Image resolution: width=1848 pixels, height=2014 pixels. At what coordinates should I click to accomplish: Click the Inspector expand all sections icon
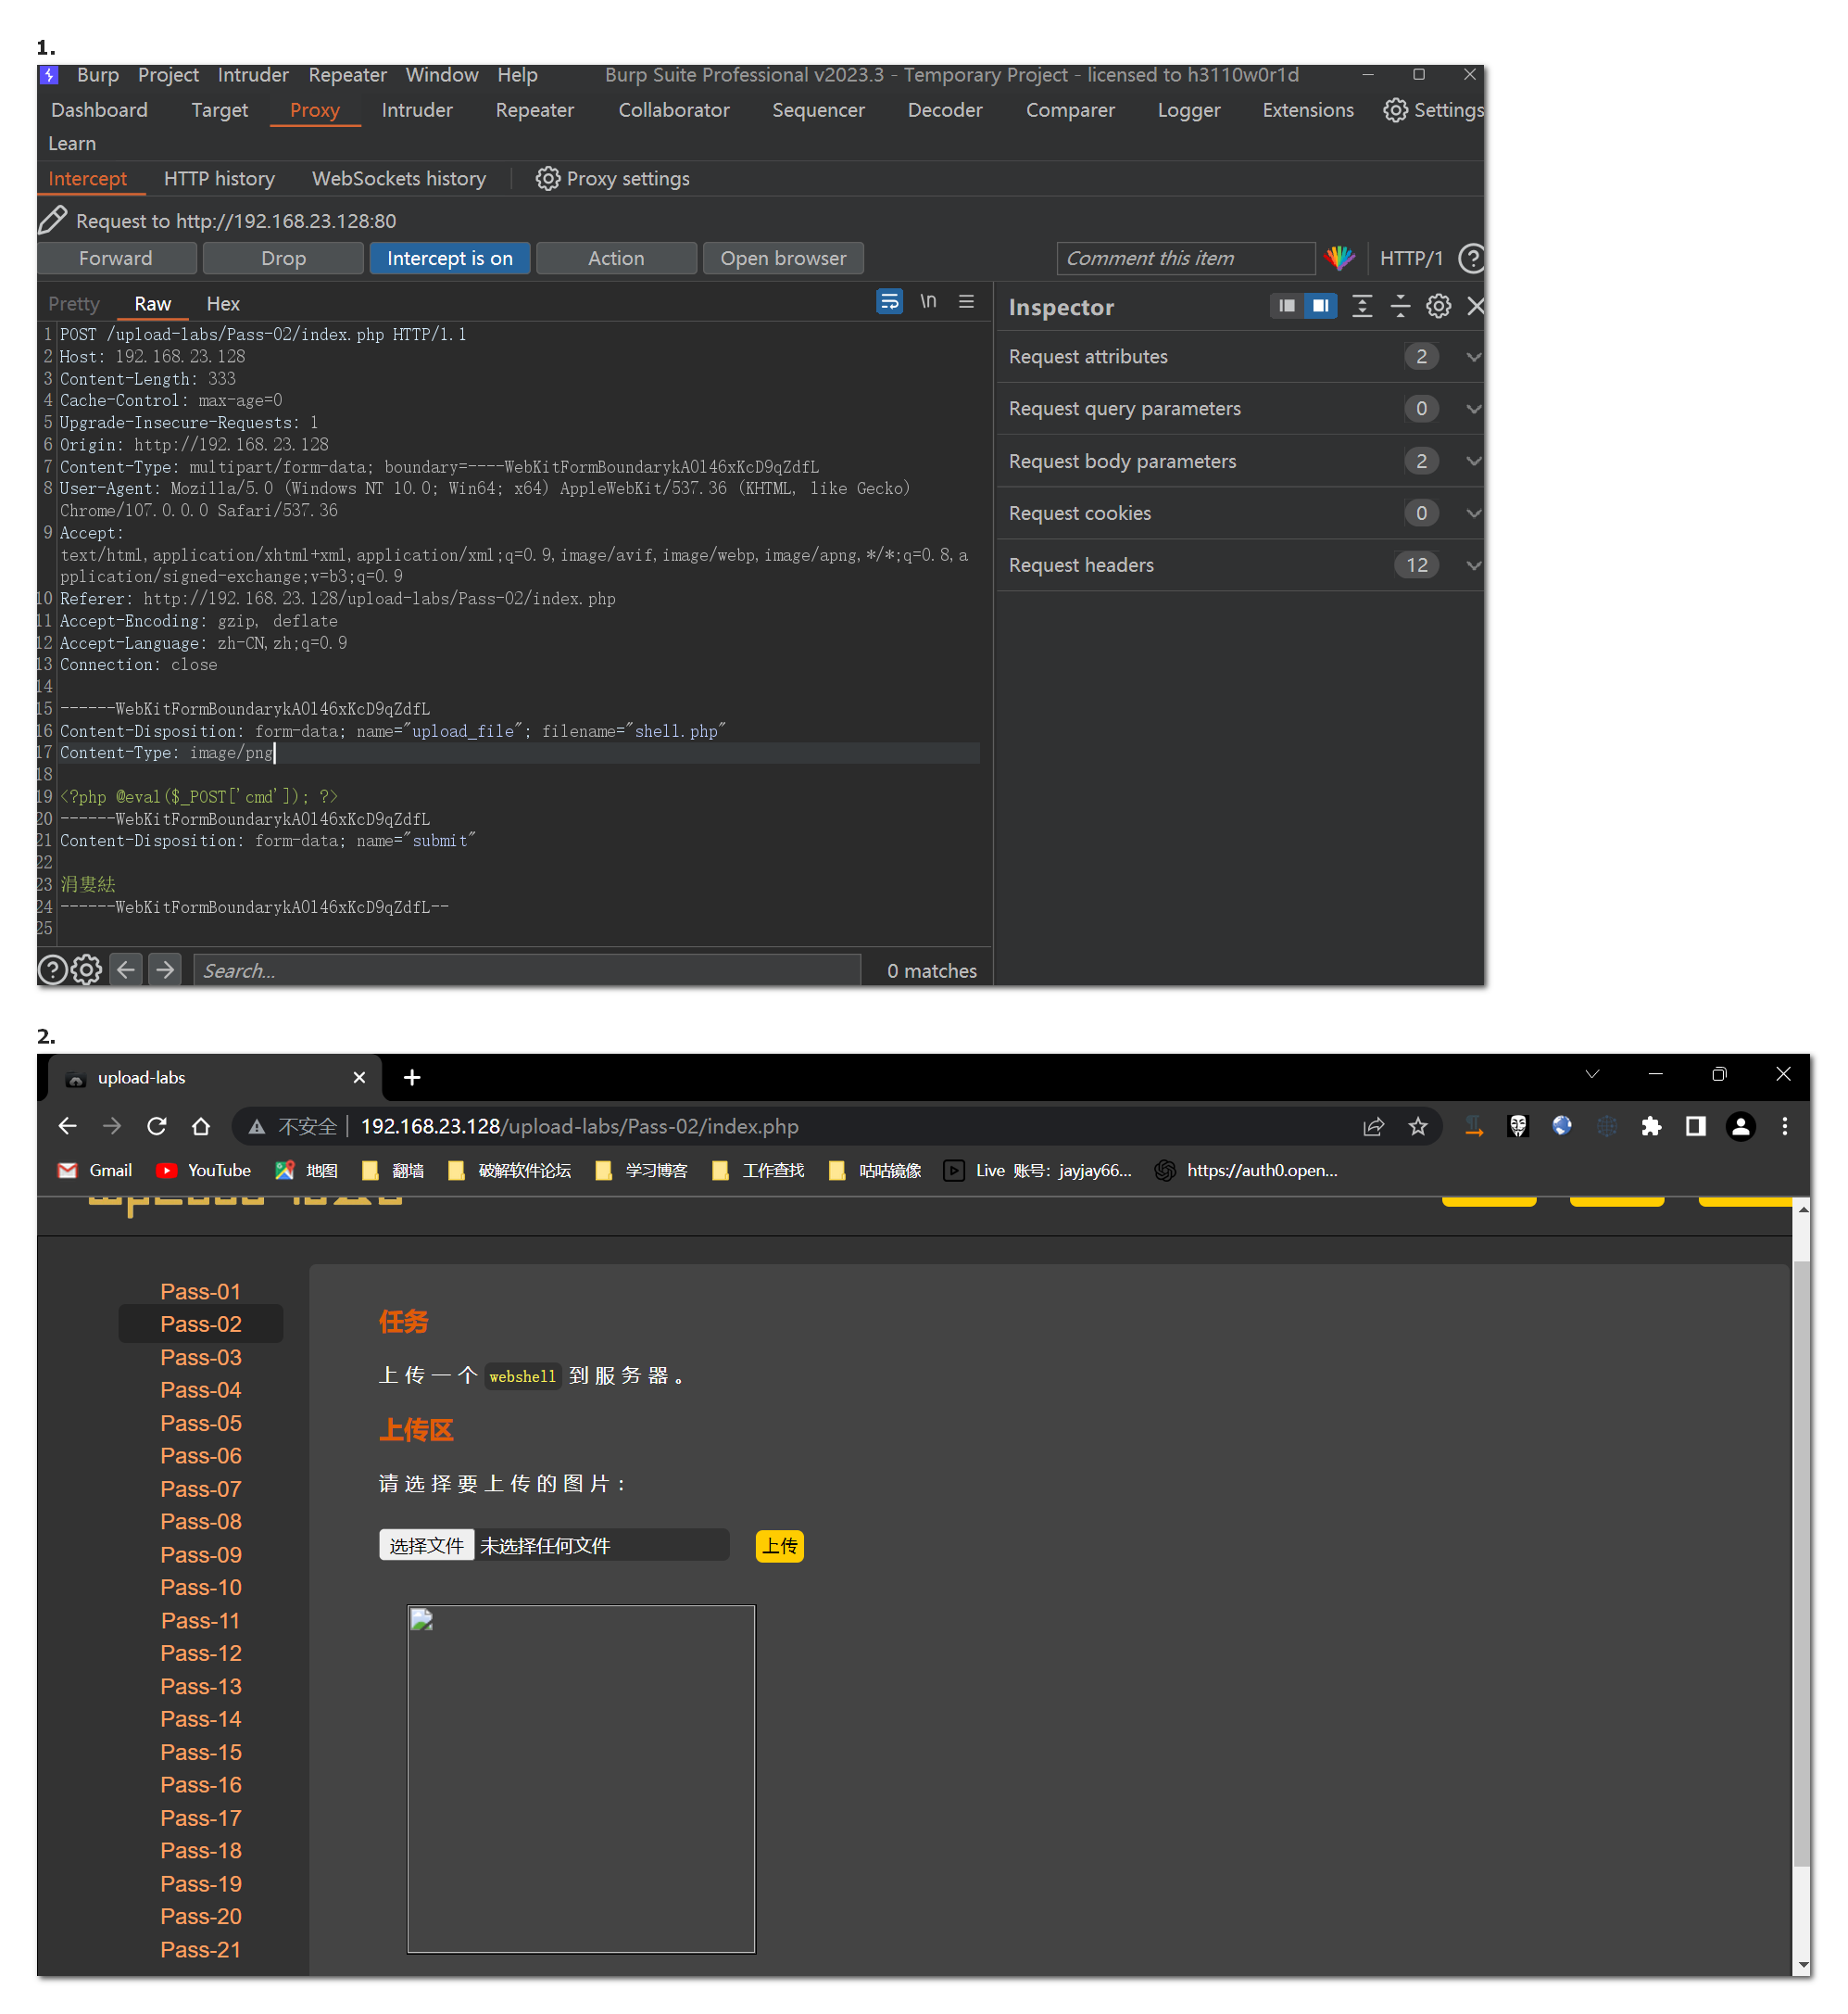pos(1361,306)
